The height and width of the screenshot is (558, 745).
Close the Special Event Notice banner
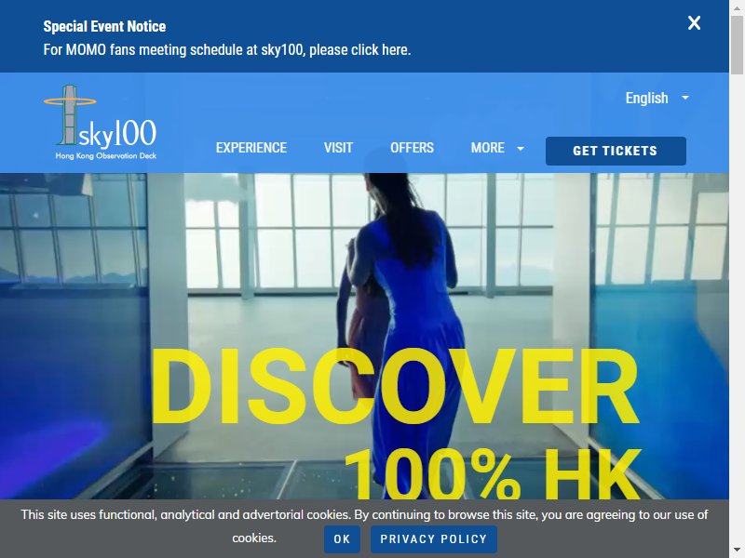pyautogui.click(x=694, y=22)
